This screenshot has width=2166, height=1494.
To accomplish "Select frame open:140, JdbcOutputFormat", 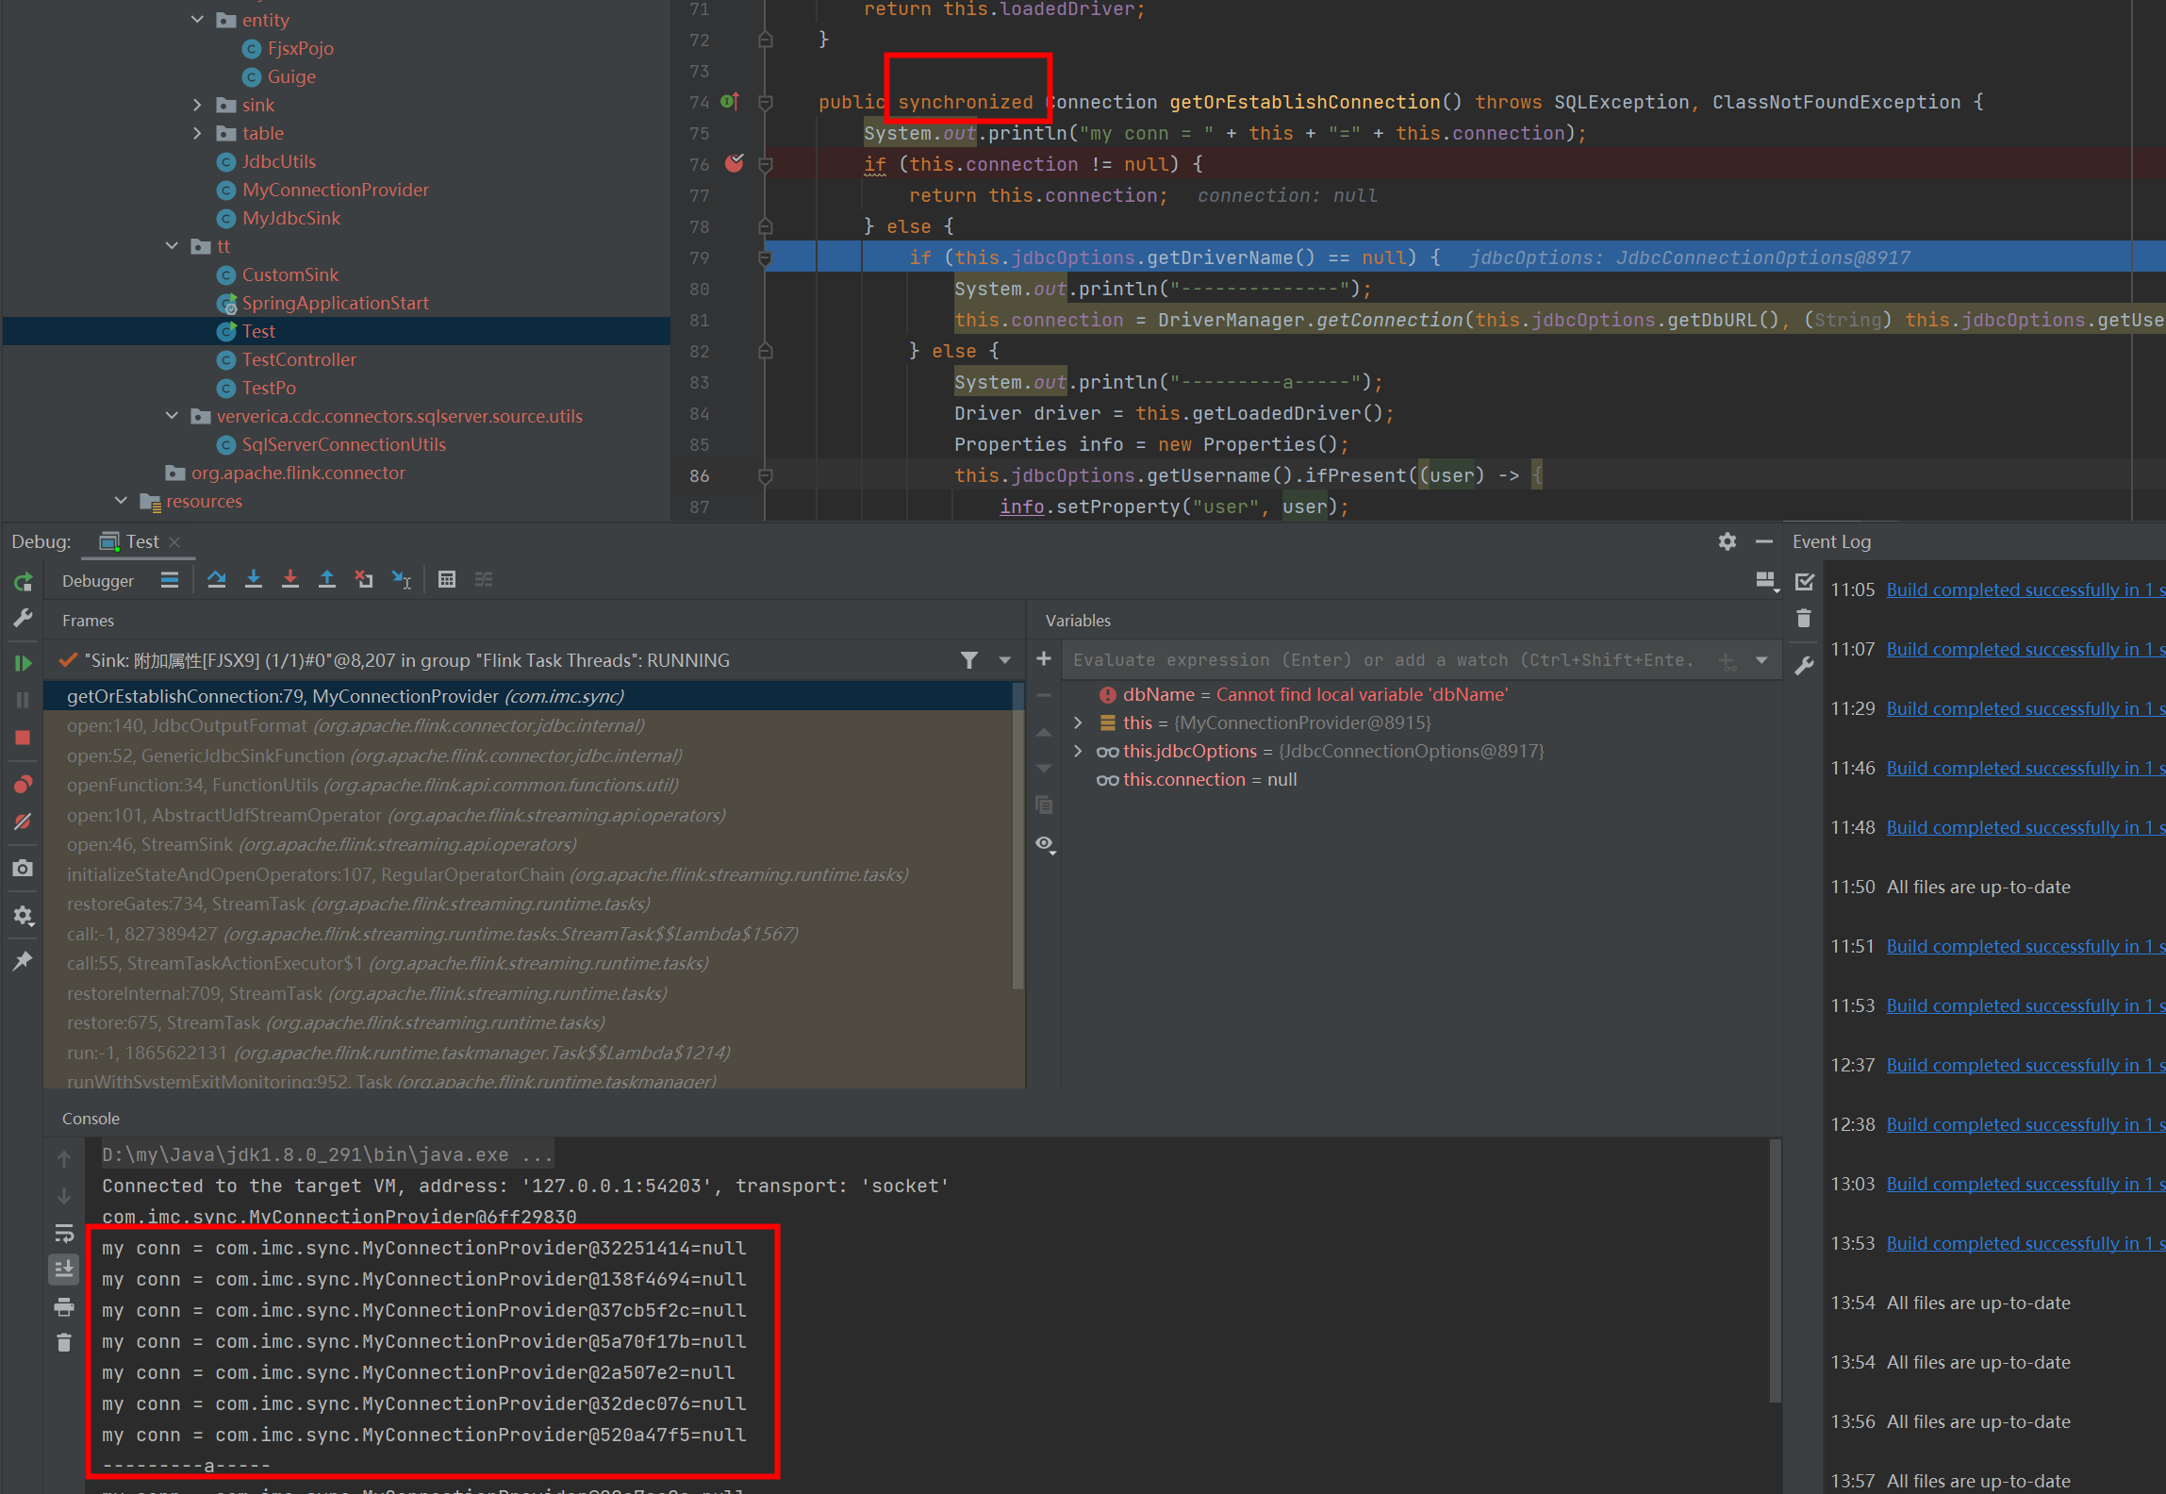I will click(528, 725).
